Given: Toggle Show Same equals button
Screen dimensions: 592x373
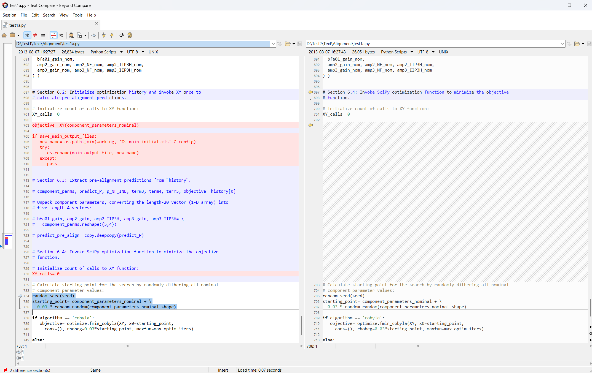Looking at the screenshot, I should tap(43, 35).
